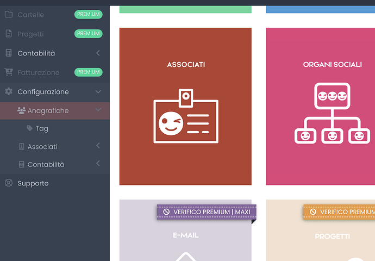
Task: Click the org chart icon on Organi Sociali
Action: point(332,114)
